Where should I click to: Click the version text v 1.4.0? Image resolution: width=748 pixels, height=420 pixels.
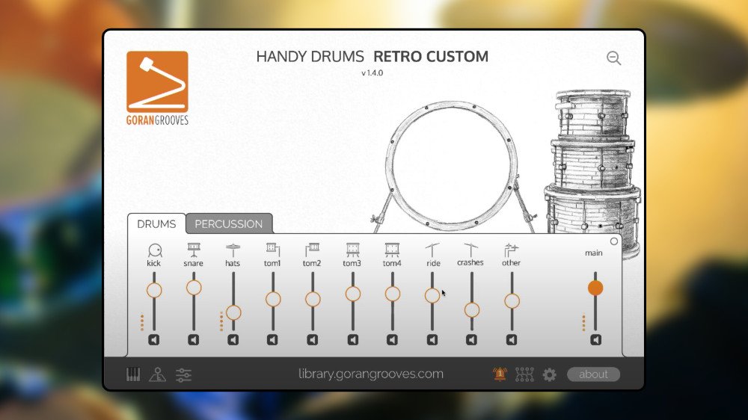tap(372, 73)
